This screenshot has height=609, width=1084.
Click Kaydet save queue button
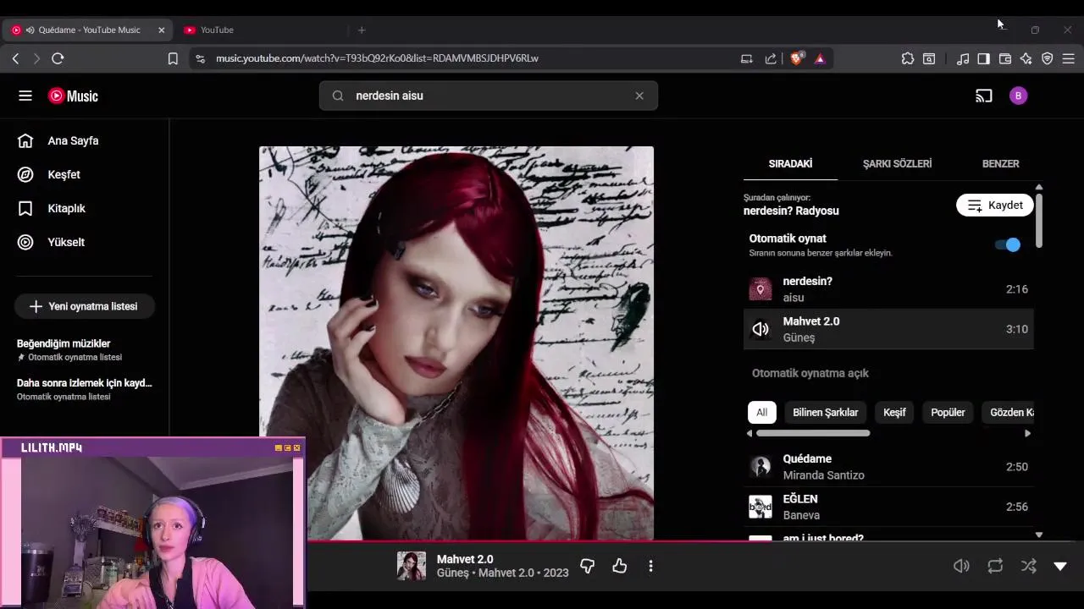point(995,205)
